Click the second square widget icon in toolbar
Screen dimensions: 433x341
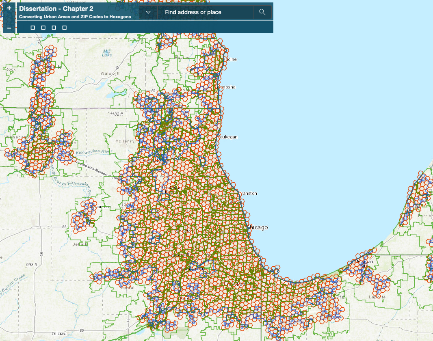[43, 28]
